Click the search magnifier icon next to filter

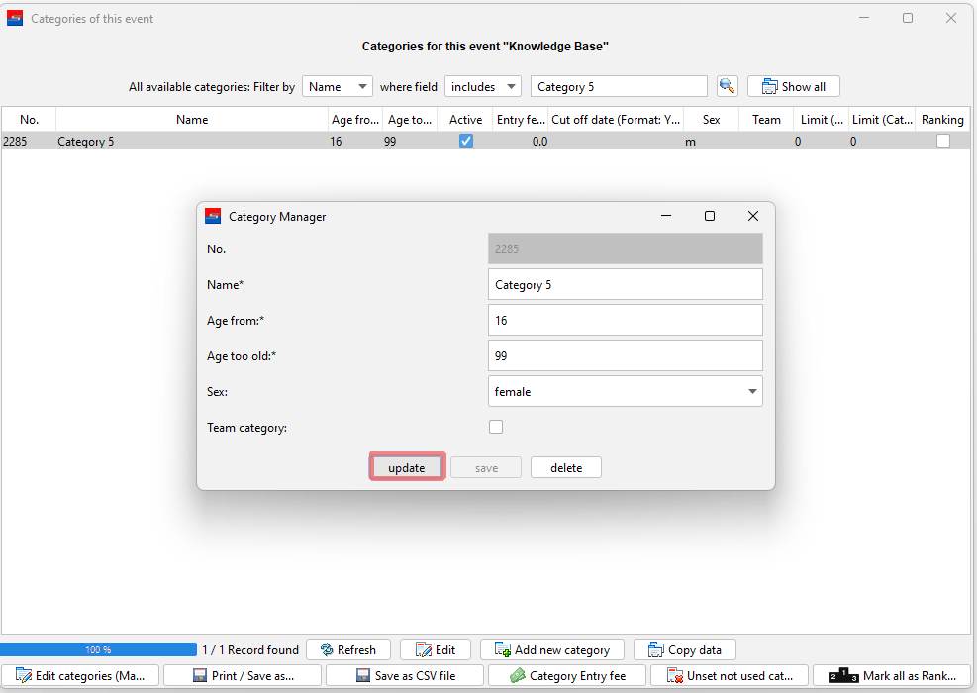[x=728, y=86]
